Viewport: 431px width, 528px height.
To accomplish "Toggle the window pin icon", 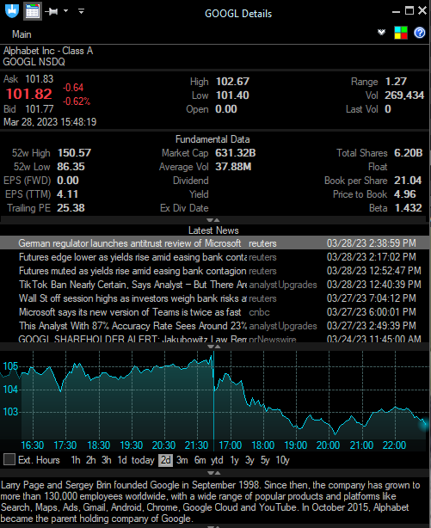I will (52, 11).
